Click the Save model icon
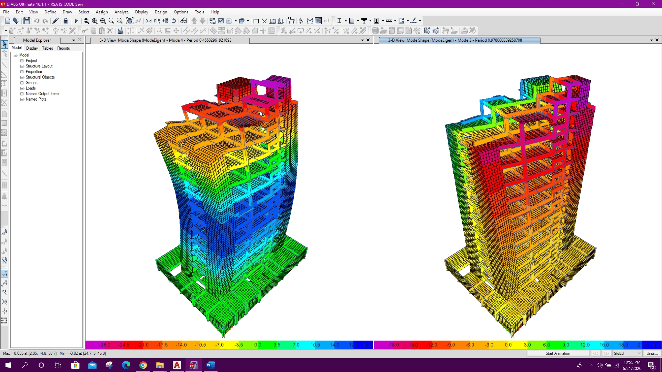 coord(26,21)
